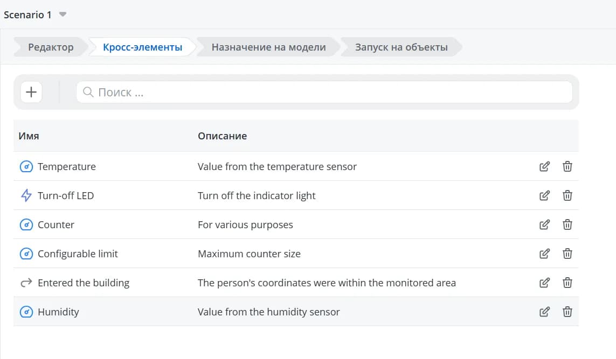Click the gauge icon next to Humidity
This screenshot has width=616, height=359.
point(26,312)
